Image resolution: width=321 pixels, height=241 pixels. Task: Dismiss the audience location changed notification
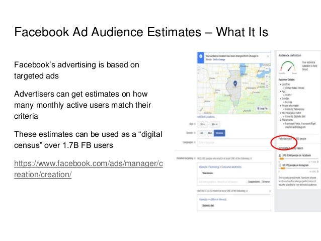[x=268, y=56]
